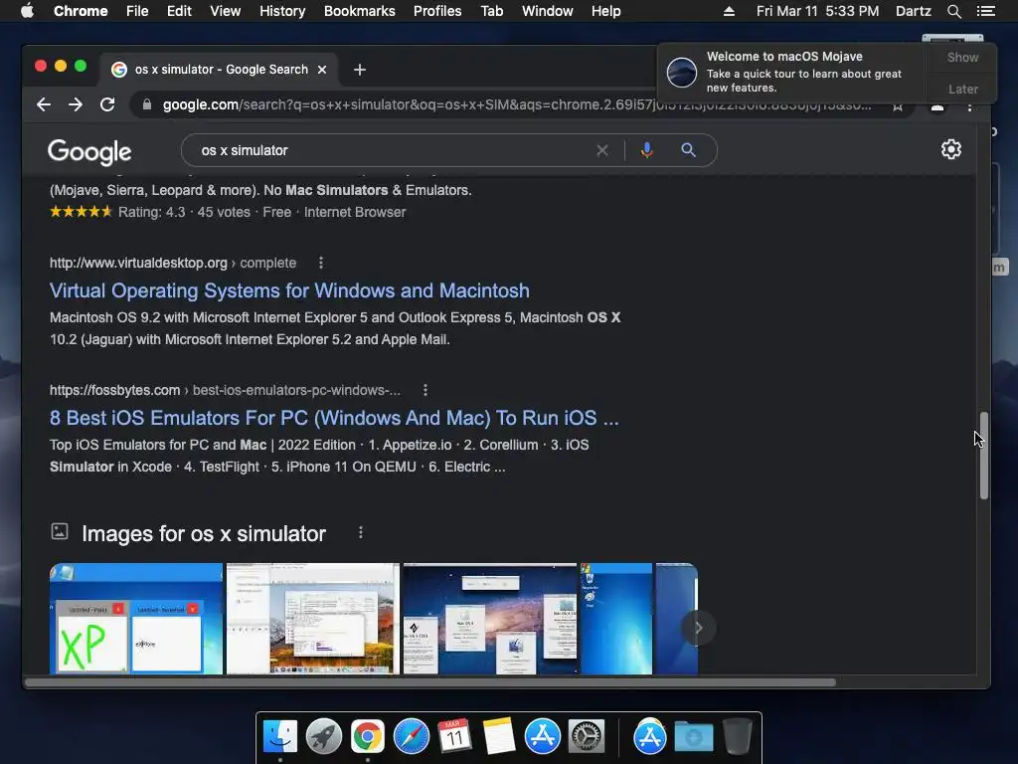The width and height of the screenshot is (1018, 764).
Task: Open the XP simulator image thumbnail
Action: click(135, 619)
